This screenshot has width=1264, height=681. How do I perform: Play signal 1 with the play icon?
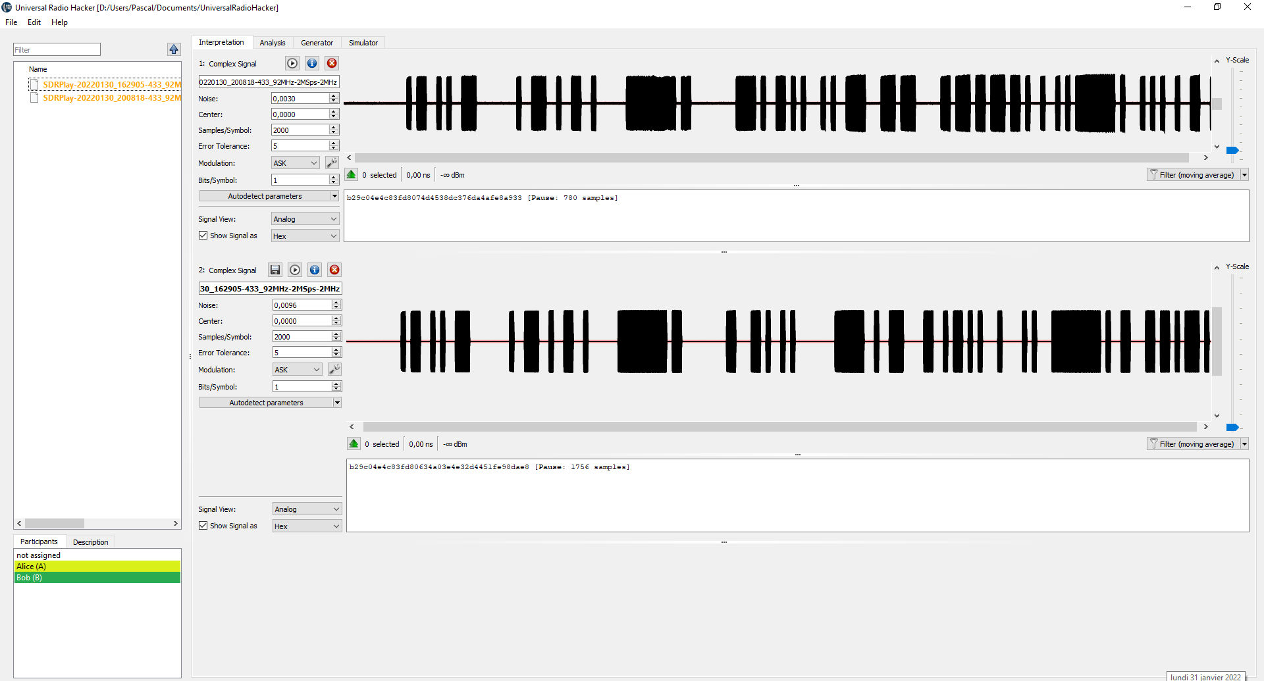pyautogui.click(x=292, y=63)
